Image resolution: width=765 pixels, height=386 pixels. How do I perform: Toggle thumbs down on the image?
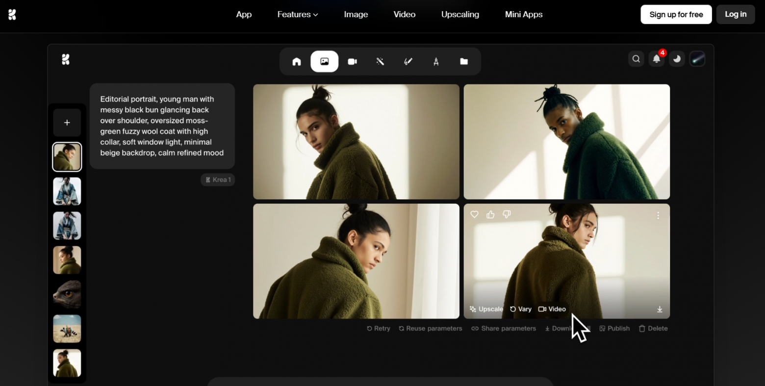tap(507, 214)
